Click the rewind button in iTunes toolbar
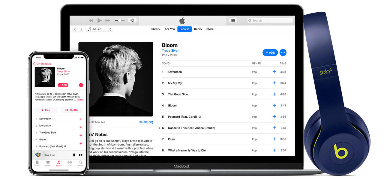 [x=91, y=20]
